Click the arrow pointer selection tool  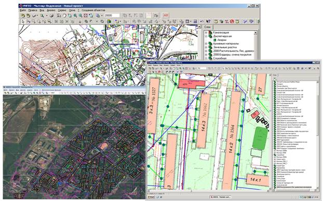23,21
